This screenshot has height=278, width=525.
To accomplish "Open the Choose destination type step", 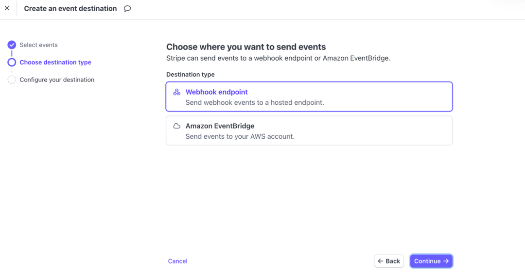I will (x=55, y=62).
